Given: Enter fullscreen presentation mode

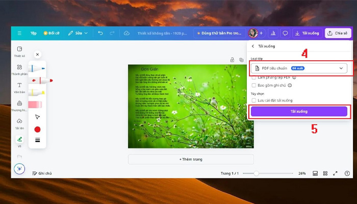Looking at the screenshot, I should (x=335, y=173).
